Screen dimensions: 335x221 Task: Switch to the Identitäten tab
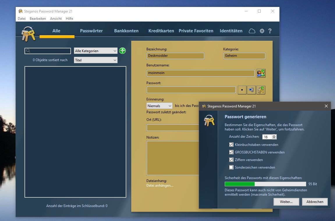[x=231, y=31]
